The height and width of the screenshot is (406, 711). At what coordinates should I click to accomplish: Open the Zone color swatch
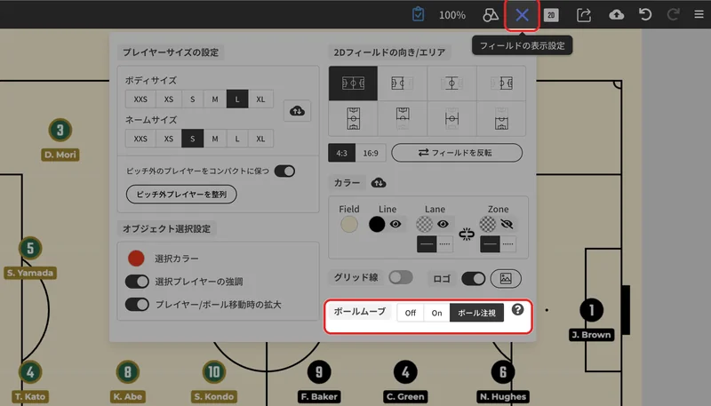click(x=488, y=224)
